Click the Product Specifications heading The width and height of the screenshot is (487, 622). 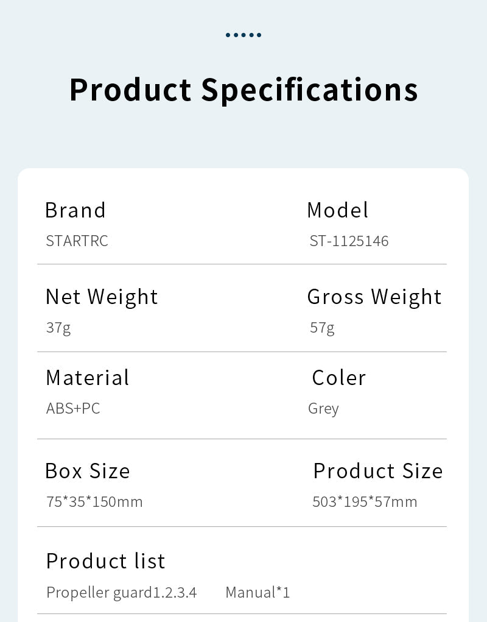coord(243,90)
